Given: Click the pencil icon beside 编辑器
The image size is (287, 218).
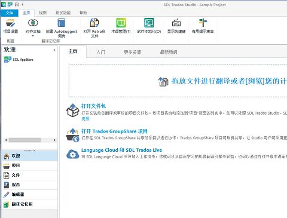Looking at the screenshot, I should pos(7,195).
